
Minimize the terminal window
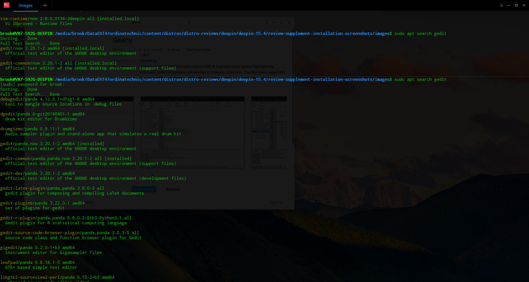(509, 5)
